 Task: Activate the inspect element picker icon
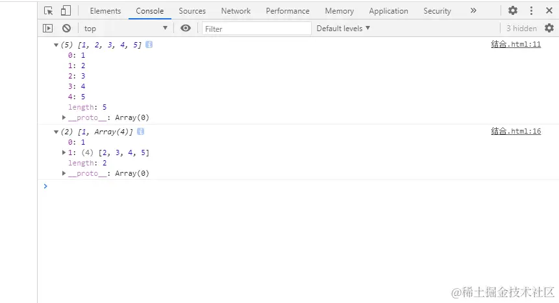pos(49,10)
